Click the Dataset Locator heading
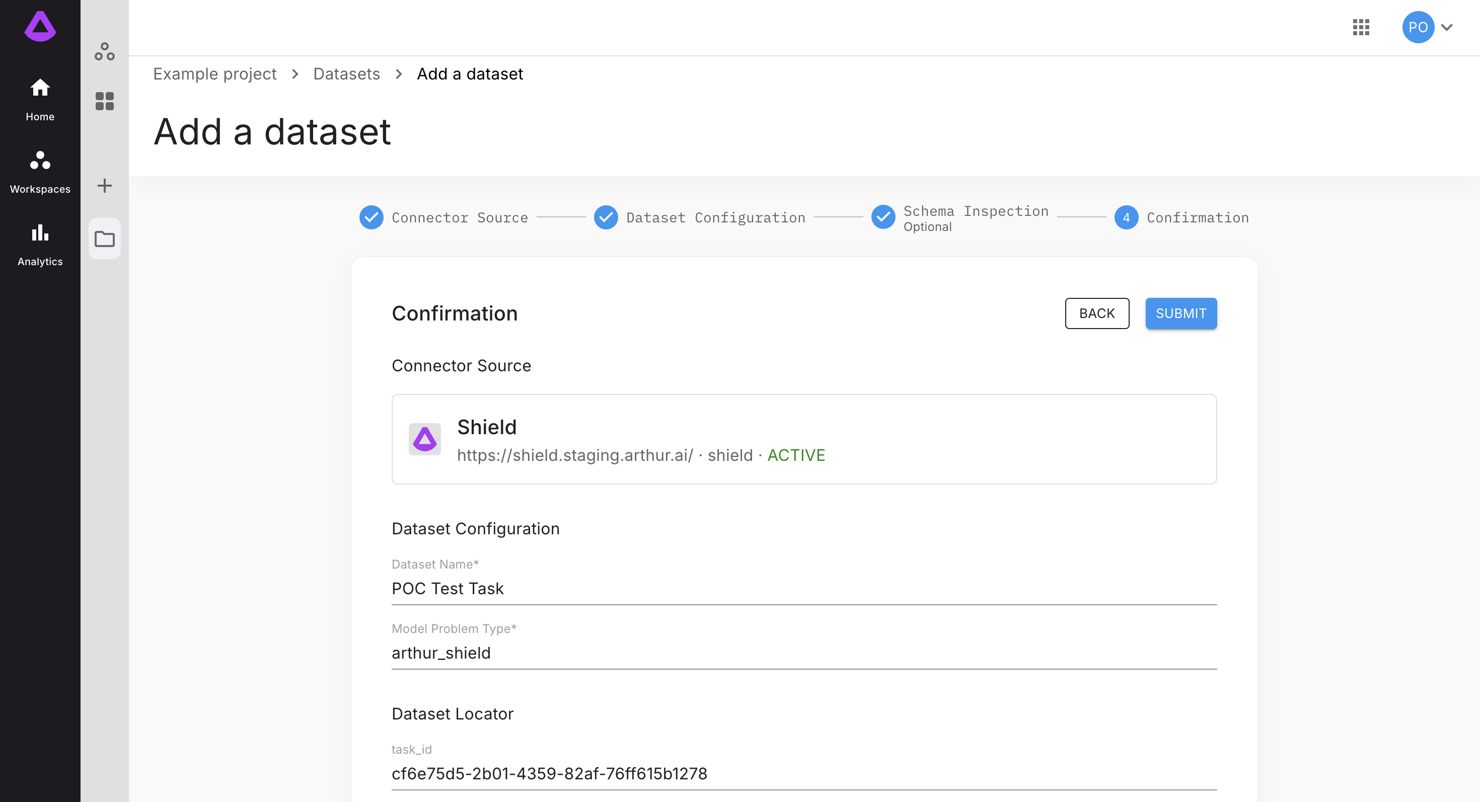 pos(453,713)
